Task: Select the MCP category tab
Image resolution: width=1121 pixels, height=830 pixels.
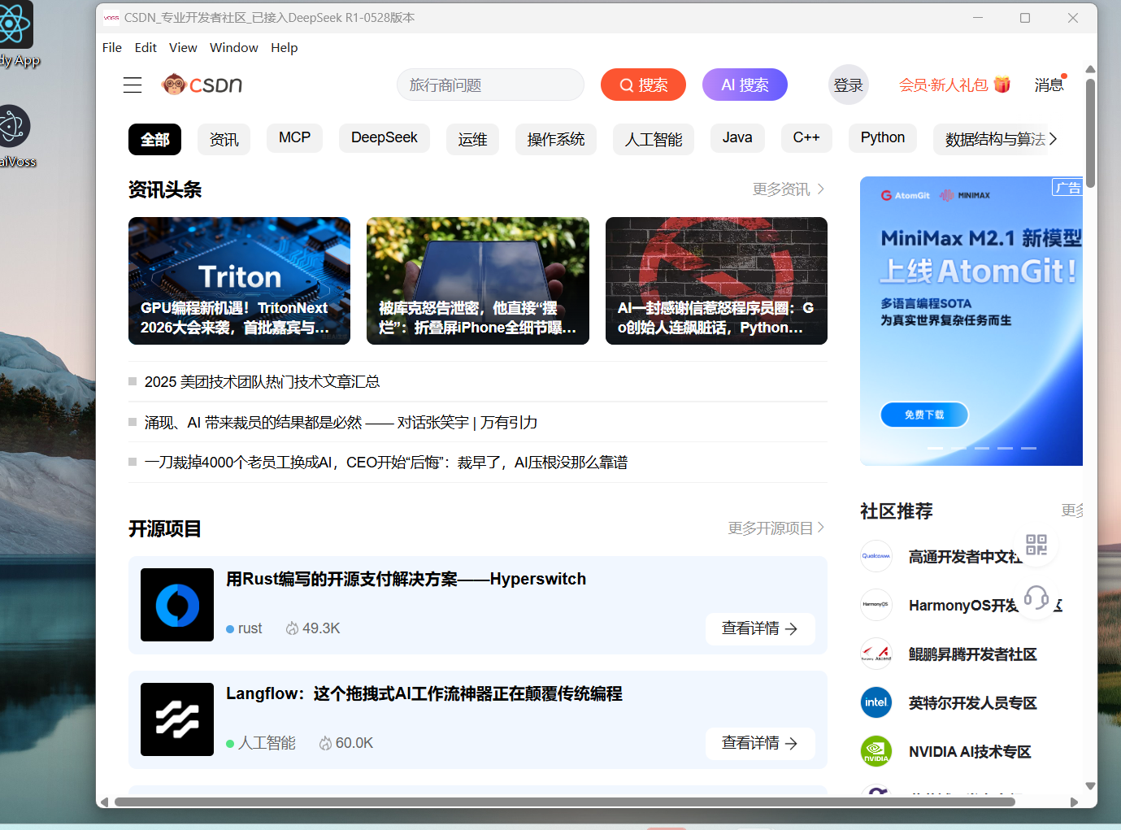Action: click(294, 138)
